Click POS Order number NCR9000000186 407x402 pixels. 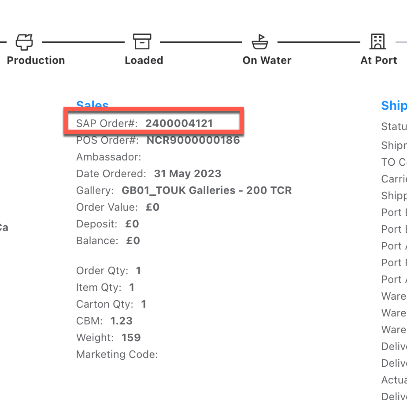point(193,140)
